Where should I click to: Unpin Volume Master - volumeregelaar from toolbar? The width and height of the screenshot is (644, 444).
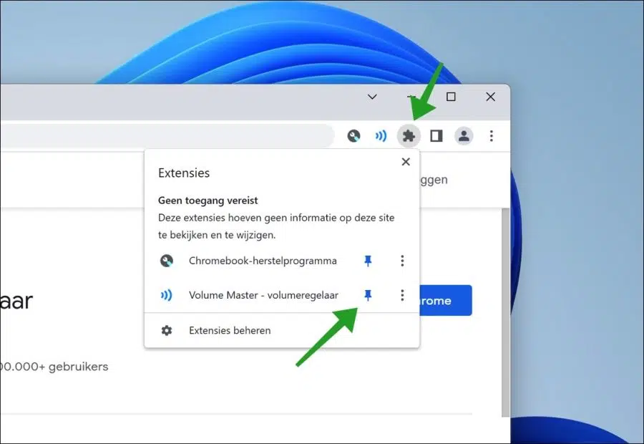click(x=368, y=295)
